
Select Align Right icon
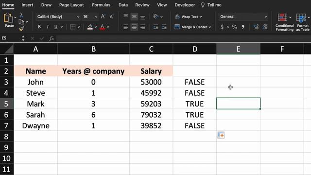[x=142, y=27]
